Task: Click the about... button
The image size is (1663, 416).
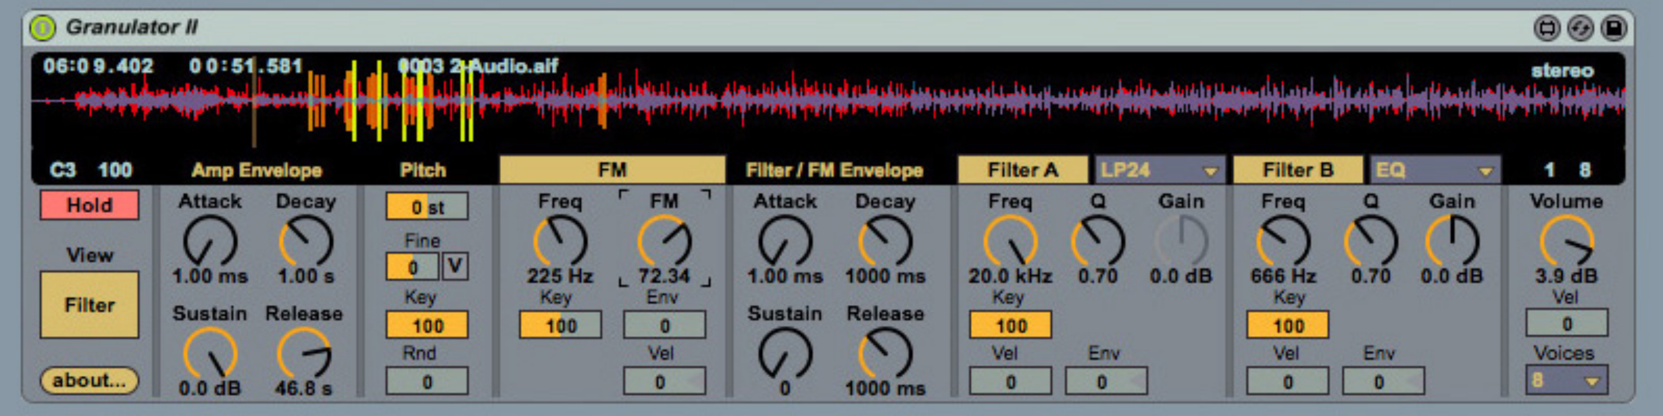Action: click(90, 380)
